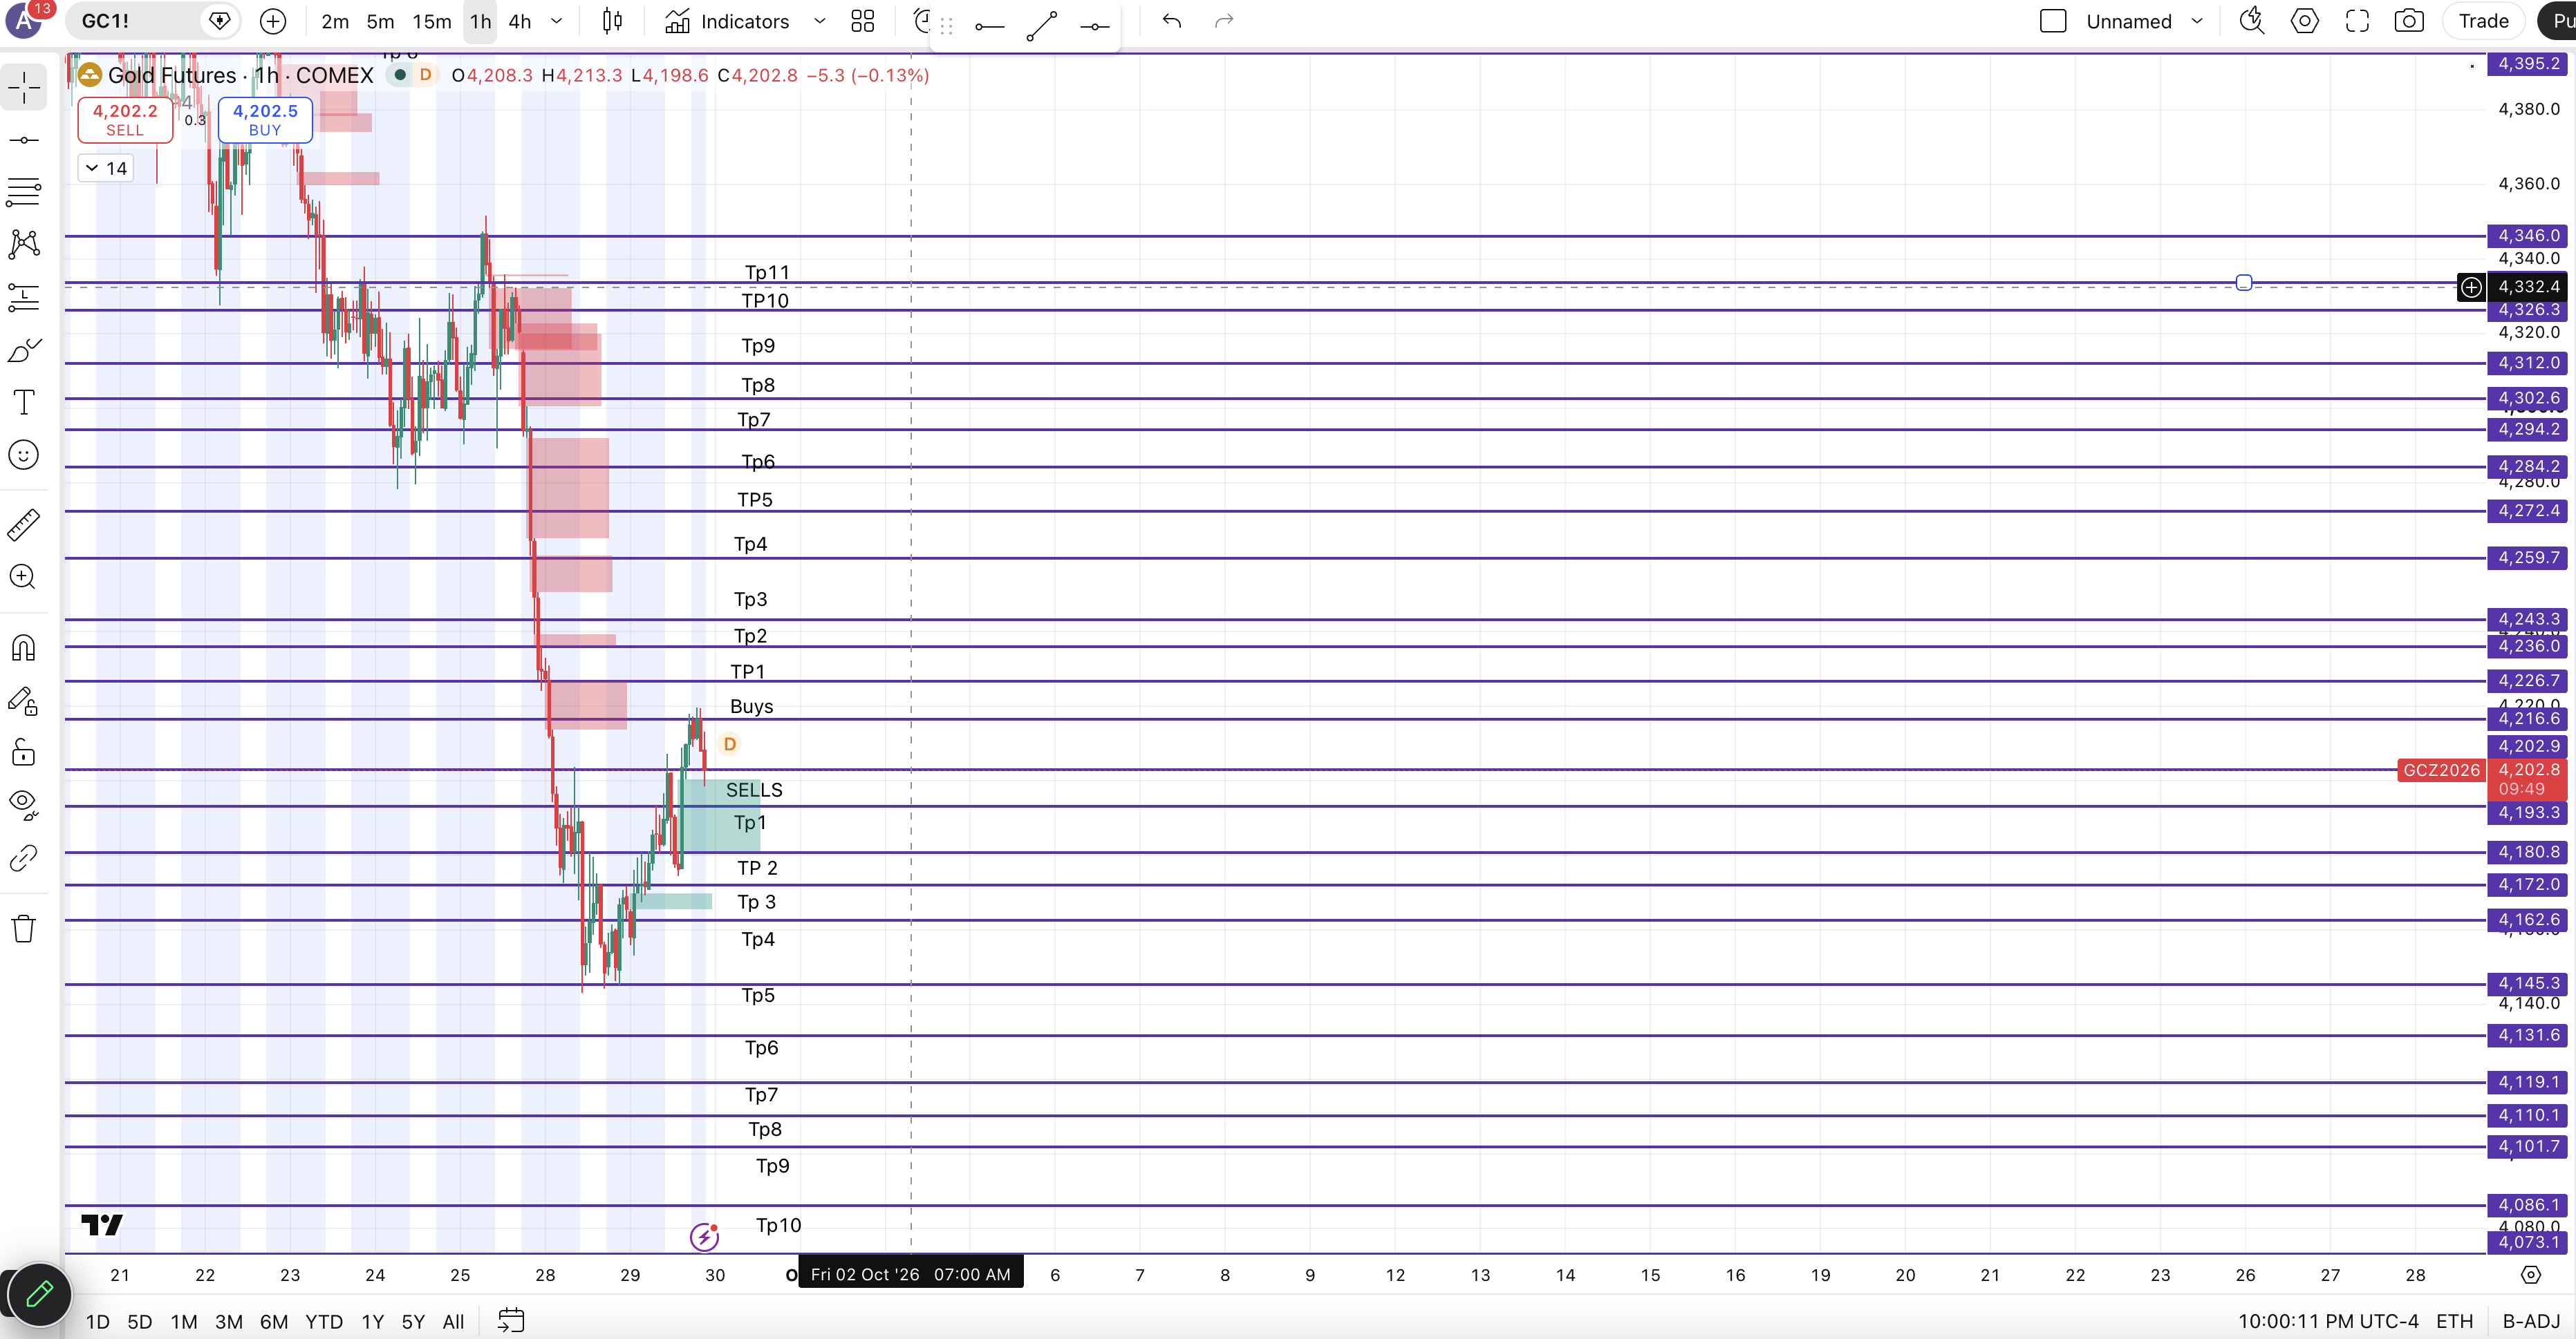Toggle magnet mode
The image size is (2576, 1339).
(24, 647)
